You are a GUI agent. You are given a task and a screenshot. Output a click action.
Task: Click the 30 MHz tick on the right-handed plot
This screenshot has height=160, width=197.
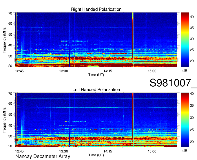coord(10,56)
